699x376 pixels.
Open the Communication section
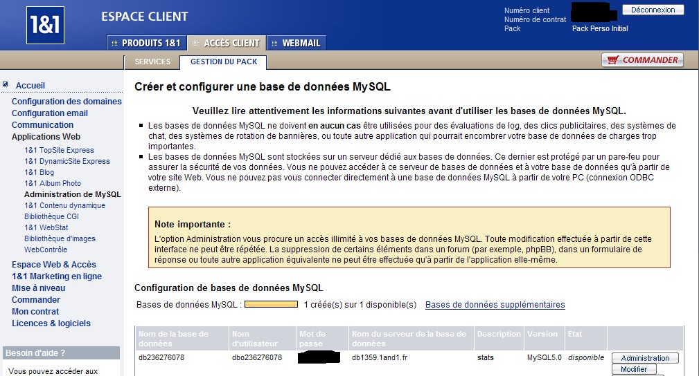pyautogui.click(x=42, y=125)
